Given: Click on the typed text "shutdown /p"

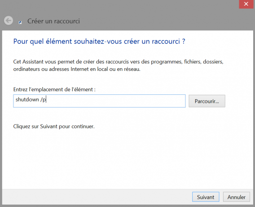Looking at the screenshot, I should pos(31,100).
